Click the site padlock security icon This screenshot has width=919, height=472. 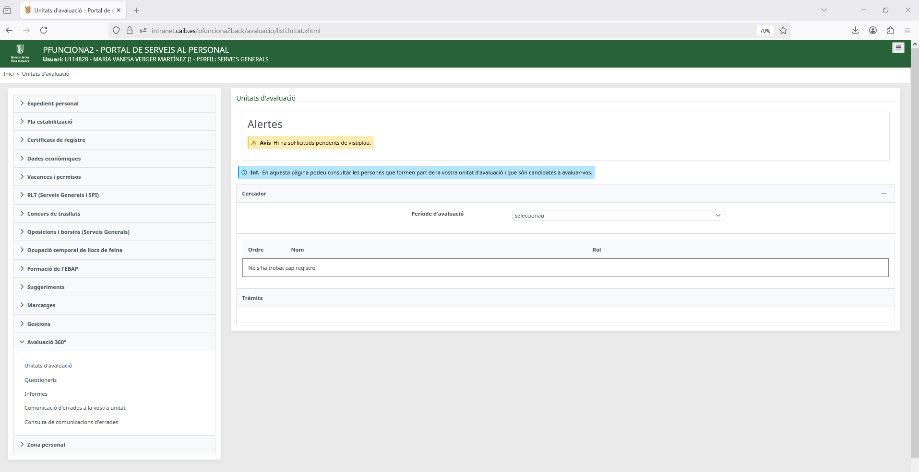coord(130,30)
